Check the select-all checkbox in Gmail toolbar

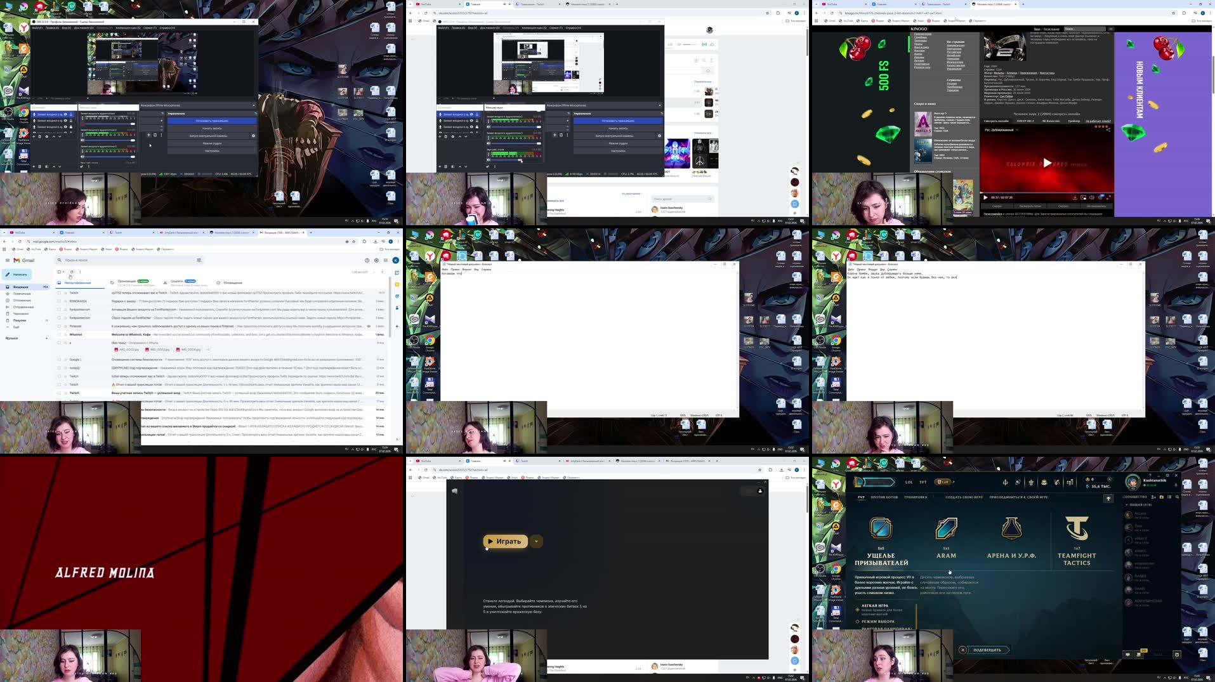click(59, 272)
